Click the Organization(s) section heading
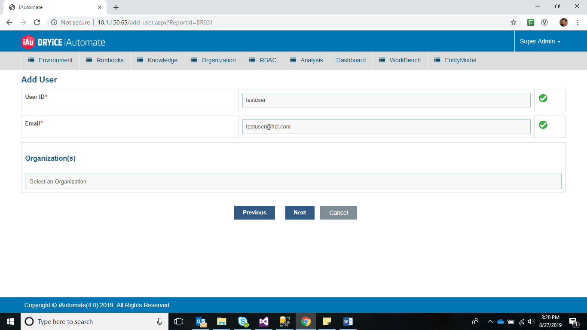 point(50,158)
